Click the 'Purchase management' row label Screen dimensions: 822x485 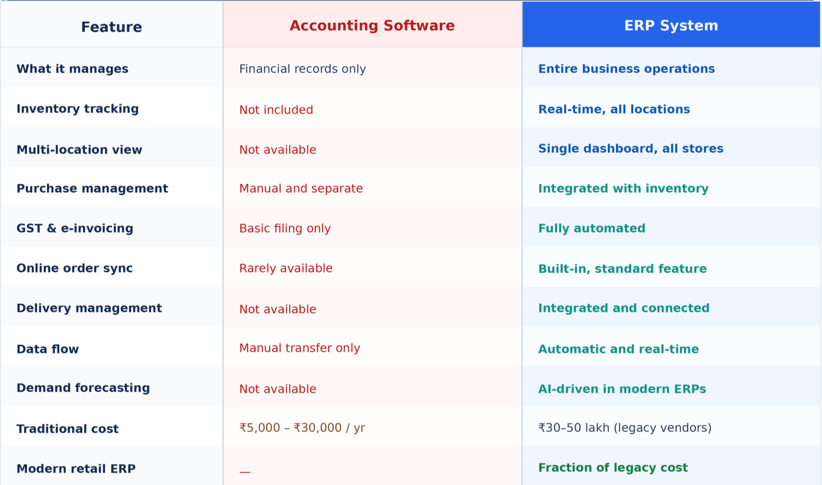coord(92,189)
